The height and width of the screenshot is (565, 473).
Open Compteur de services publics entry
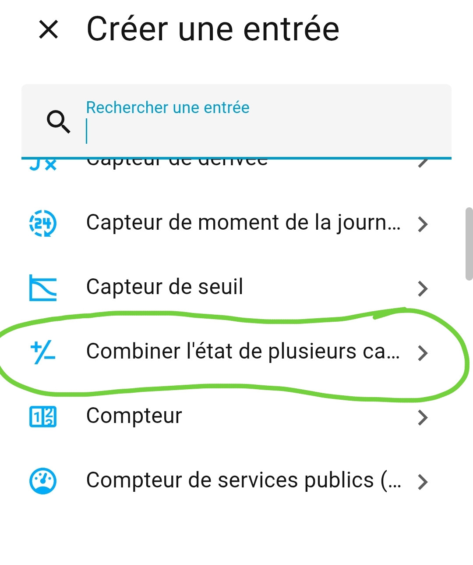243,480
